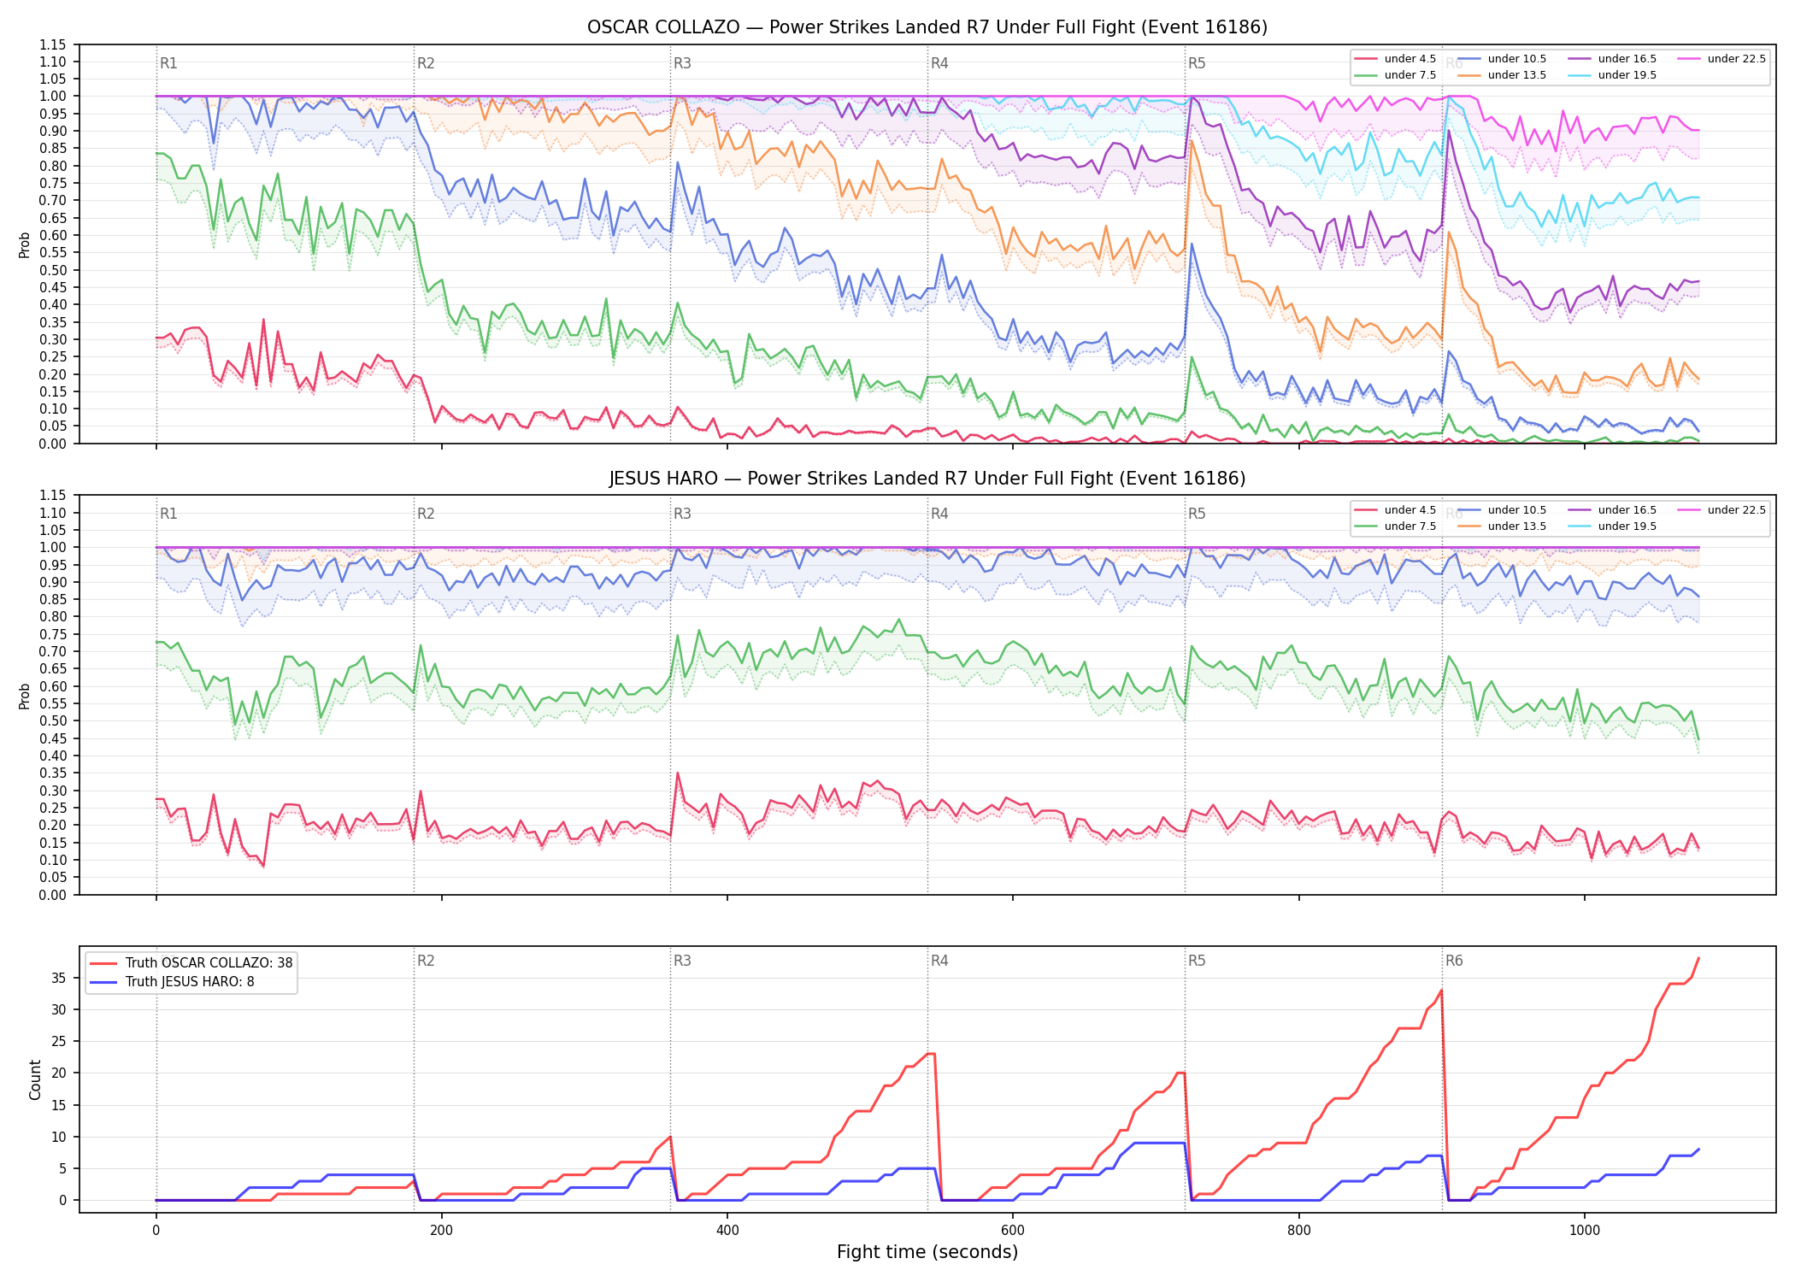Image resolution: width=1795 pixels, height=1282 pixels.
Task: Click the R2 round marker in Haro chart
Action: (x=426, y=514)
